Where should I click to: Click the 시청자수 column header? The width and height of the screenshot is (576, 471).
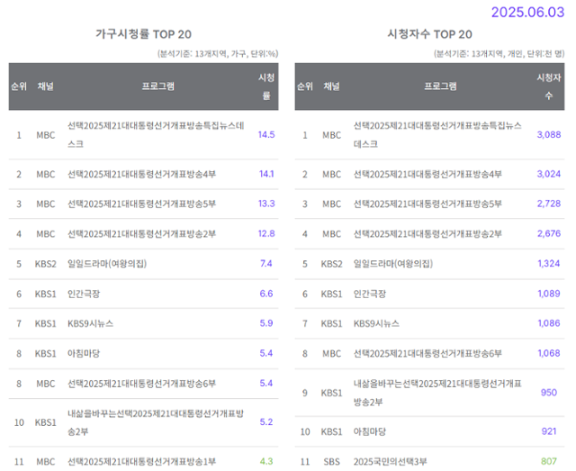tap(549, 86)
